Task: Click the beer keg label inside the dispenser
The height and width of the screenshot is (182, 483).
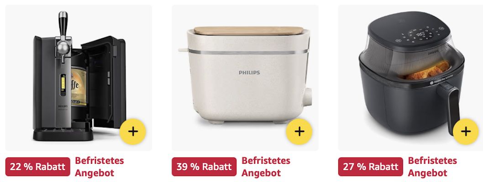Action: [x=79, y=85]
